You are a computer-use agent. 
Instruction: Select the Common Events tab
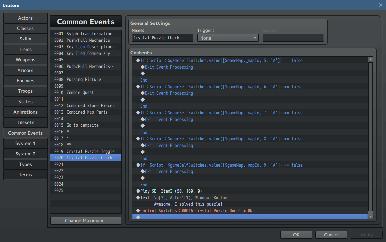(x=25, y=133)
